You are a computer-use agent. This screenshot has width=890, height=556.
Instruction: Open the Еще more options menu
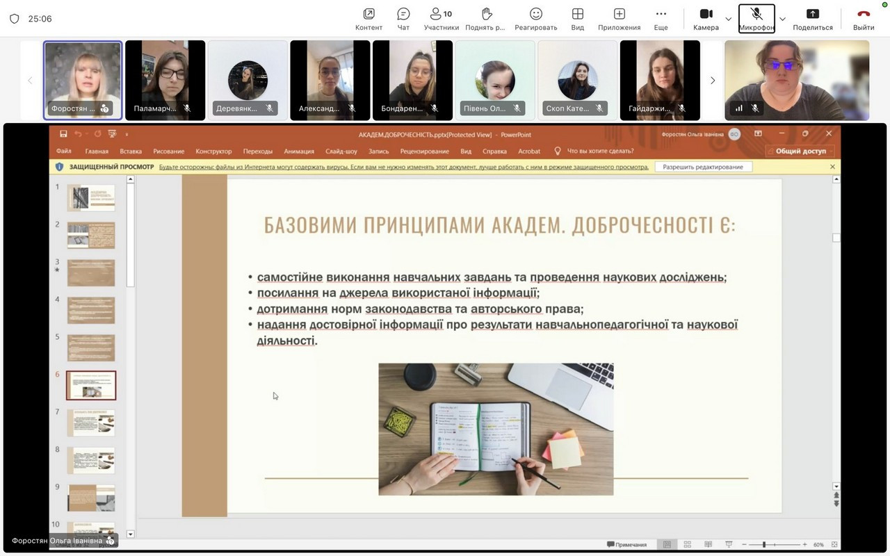pyautogui.click(x=661, y=19)
